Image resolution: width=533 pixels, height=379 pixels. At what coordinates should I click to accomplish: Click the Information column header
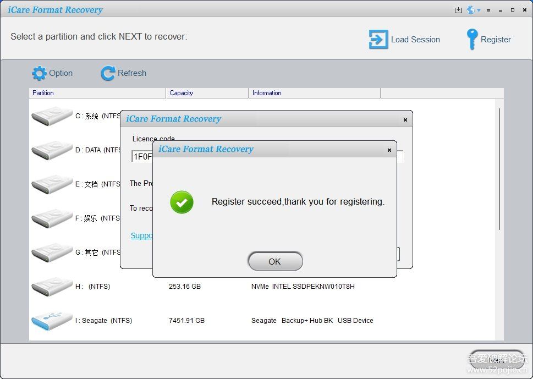click(x=314, y=93)
